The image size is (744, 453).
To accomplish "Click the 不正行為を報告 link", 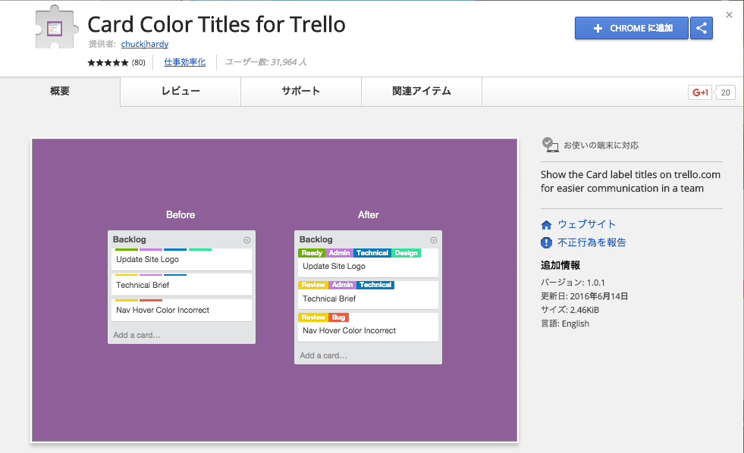I will click(592, 242).
